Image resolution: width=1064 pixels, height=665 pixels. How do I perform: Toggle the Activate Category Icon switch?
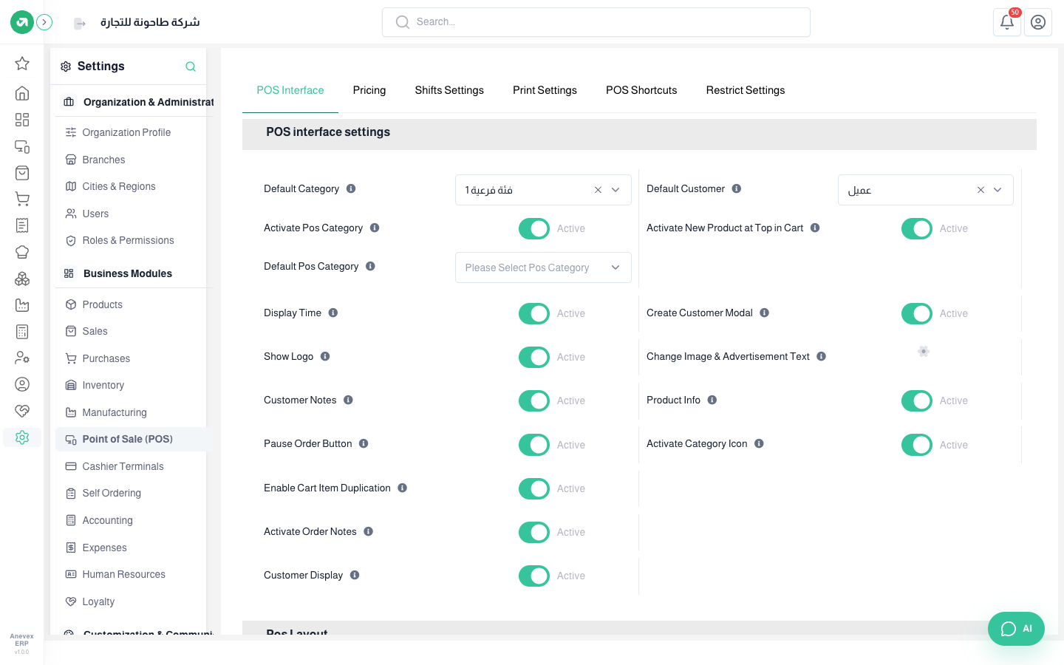click(x=916, y=445)
